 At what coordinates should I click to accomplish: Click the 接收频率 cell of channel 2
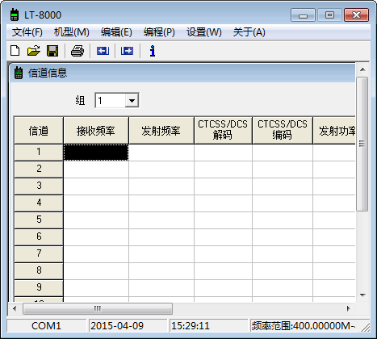(x=96, y=169)
